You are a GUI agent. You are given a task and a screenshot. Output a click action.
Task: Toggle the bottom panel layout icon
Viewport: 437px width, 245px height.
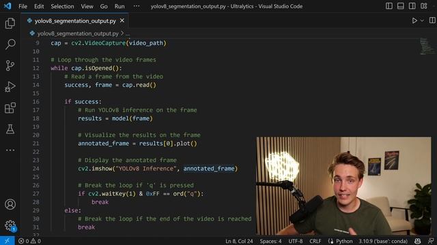(401, 6)
